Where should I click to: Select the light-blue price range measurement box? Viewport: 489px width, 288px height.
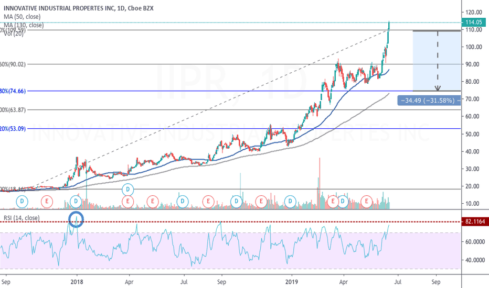point(437,61)
